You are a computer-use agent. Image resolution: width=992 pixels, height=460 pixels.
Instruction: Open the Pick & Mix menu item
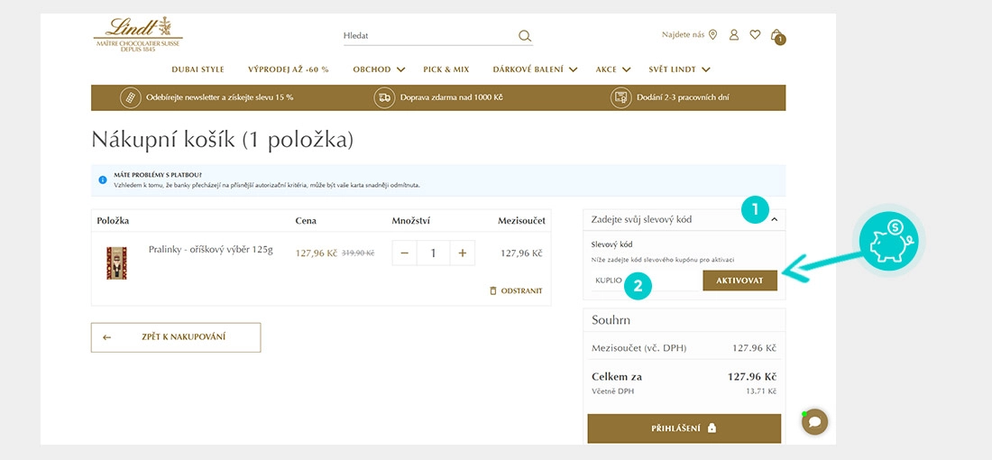point(446,69)
